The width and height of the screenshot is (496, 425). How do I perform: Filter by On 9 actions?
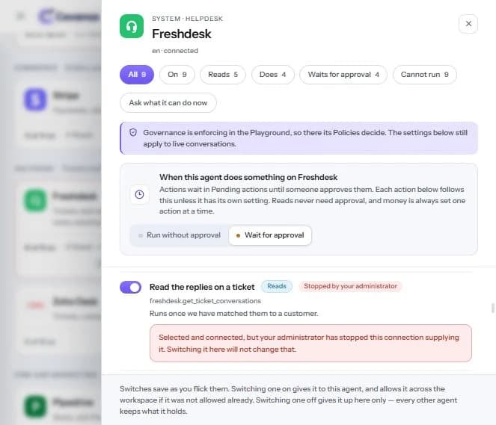(177, 75)
